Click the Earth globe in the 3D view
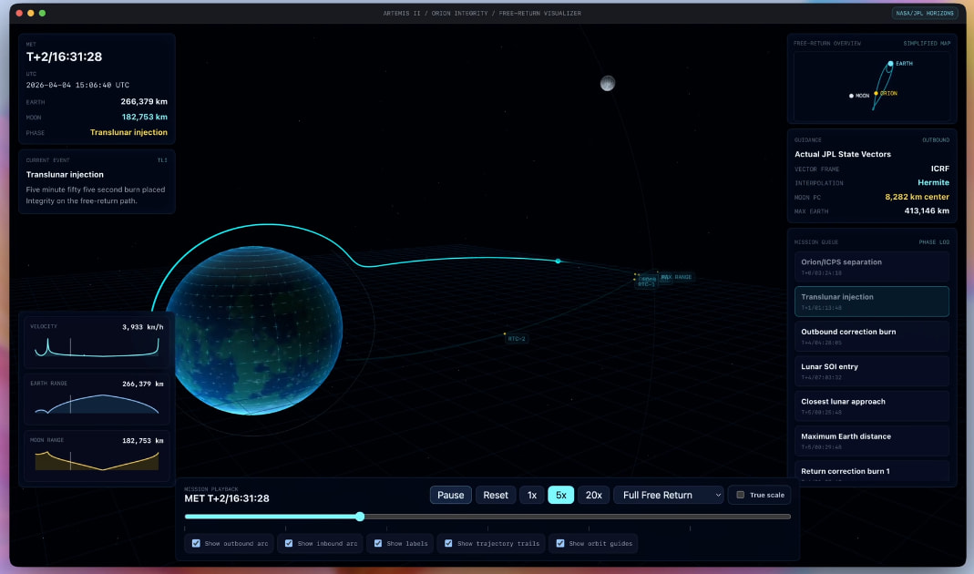Screen dimensions: 974x574 [254, 331]
